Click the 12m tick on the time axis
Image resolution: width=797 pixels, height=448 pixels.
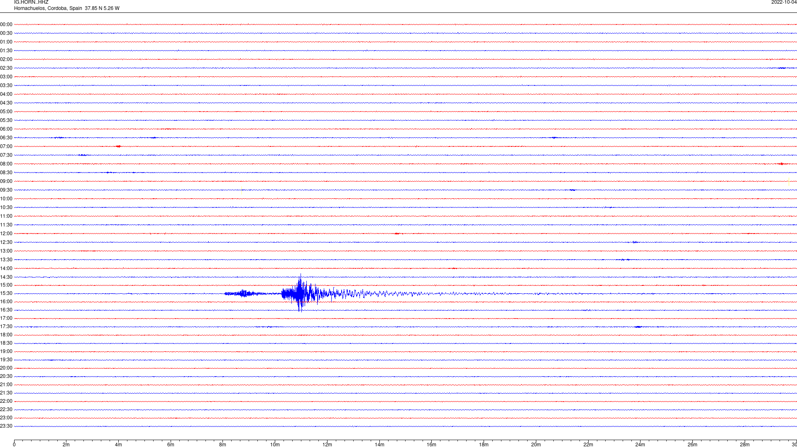327,445
